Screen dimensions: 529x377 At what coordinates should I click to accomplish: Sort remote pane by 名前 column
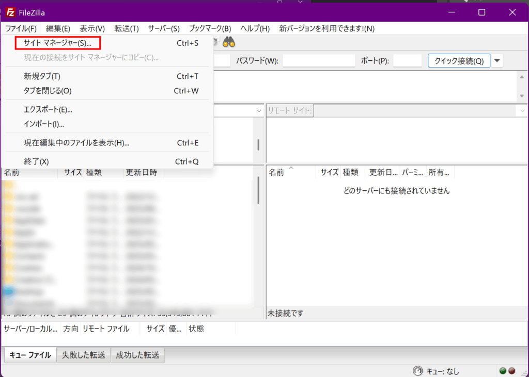291,173
